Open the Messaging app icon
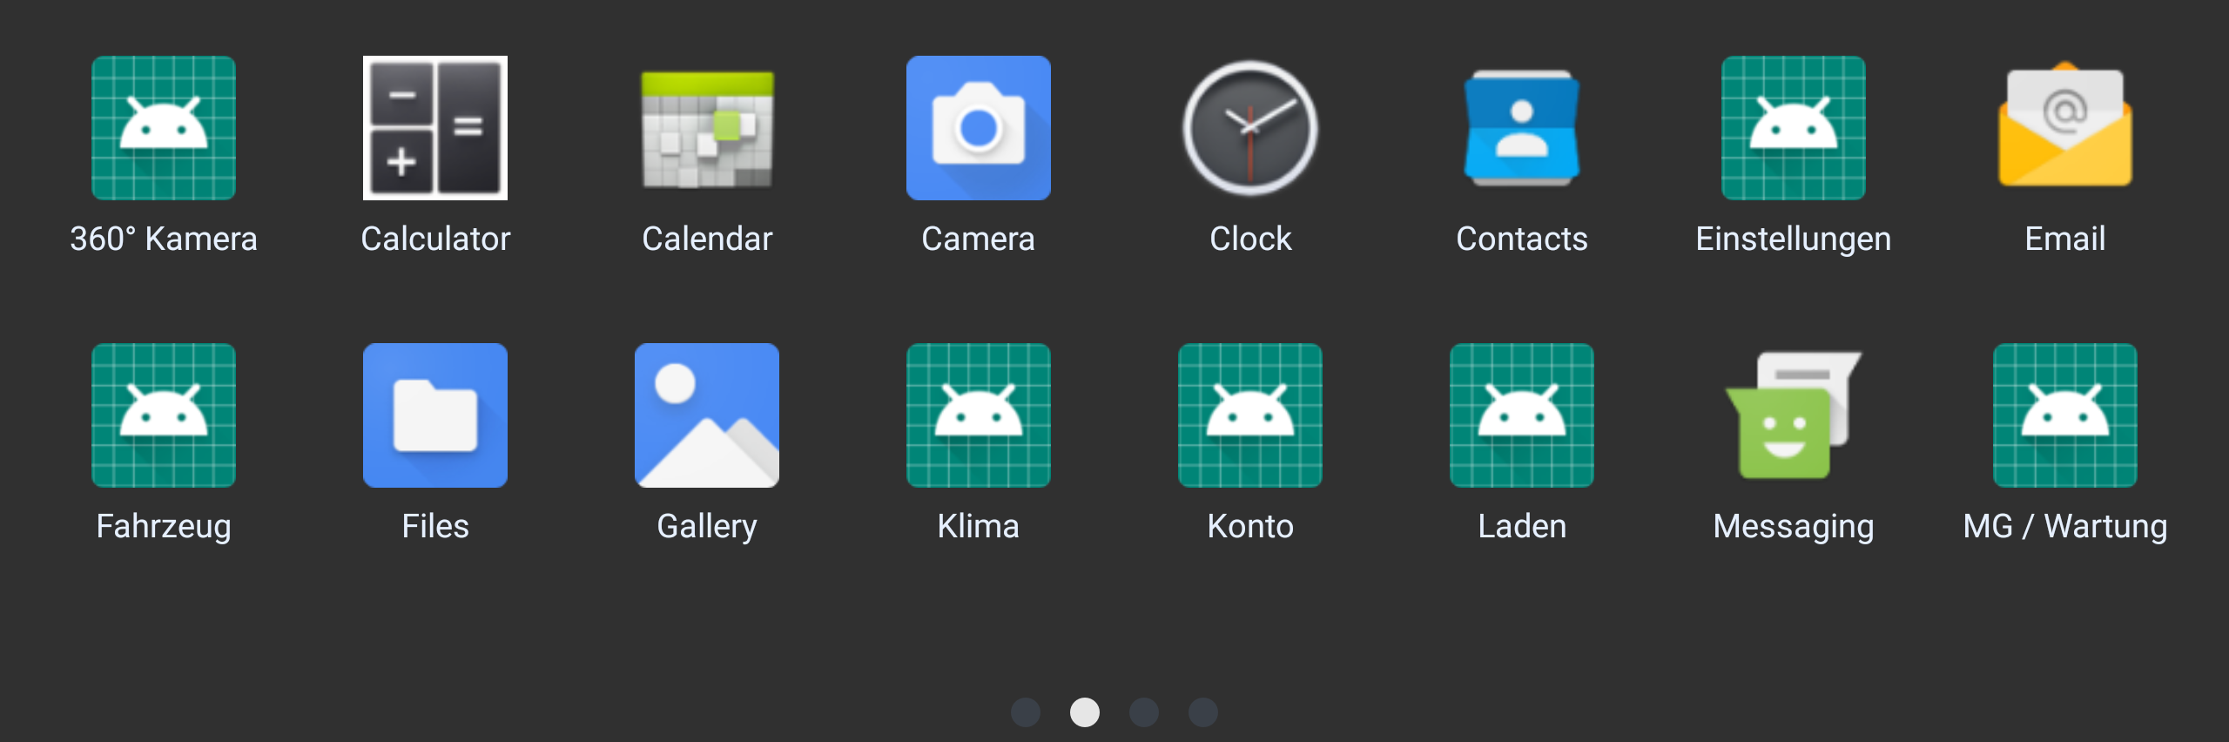Screen dimensions: 2229x742 pos(1794,415)
